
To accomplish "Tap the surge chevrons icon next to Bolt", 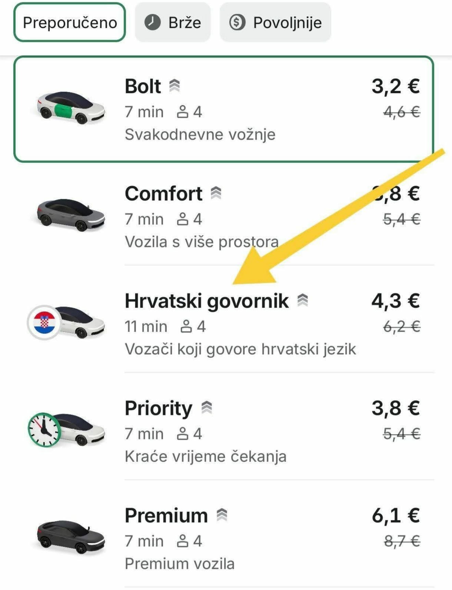I will [x=175, y=86].
